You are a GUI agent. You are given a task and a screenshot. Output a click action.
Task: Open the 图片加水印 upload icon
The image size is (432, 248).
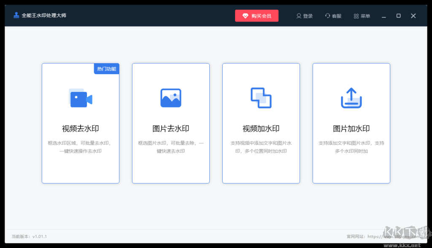click(x=351, y=98)
